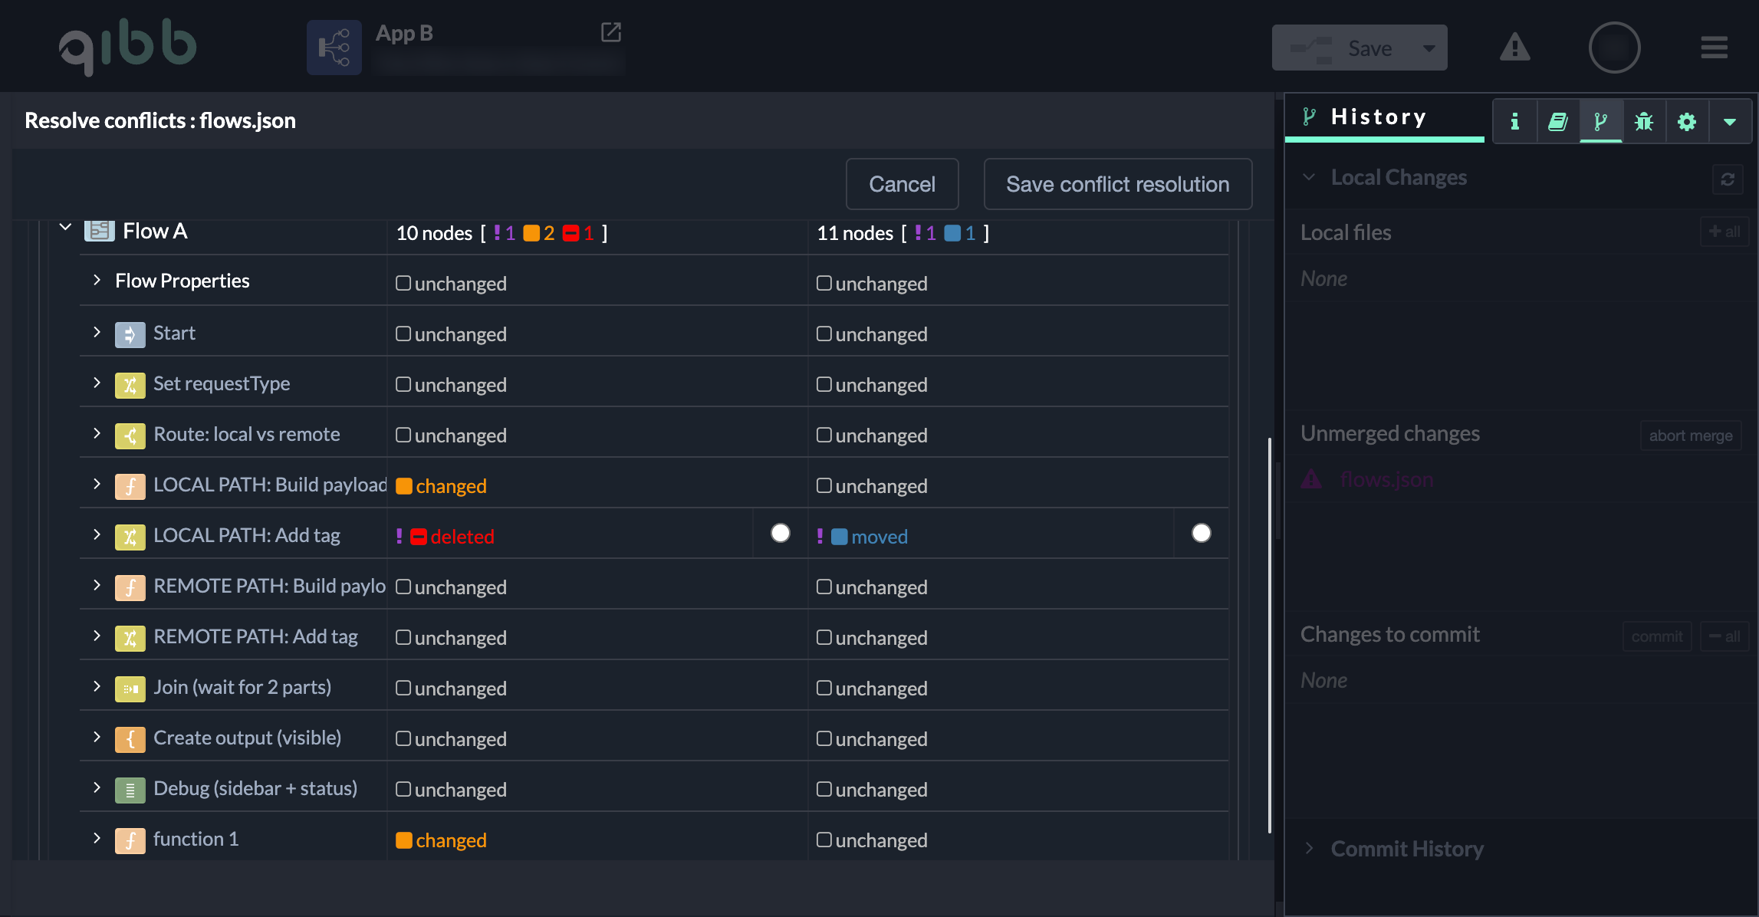Open the debug messages sidebar tab
This screenshot has width=1759, height=917.
(1643, 121)
